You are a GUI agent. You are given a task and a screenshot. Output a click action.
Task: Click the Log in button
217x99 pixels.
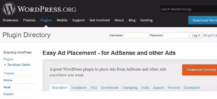196,35
